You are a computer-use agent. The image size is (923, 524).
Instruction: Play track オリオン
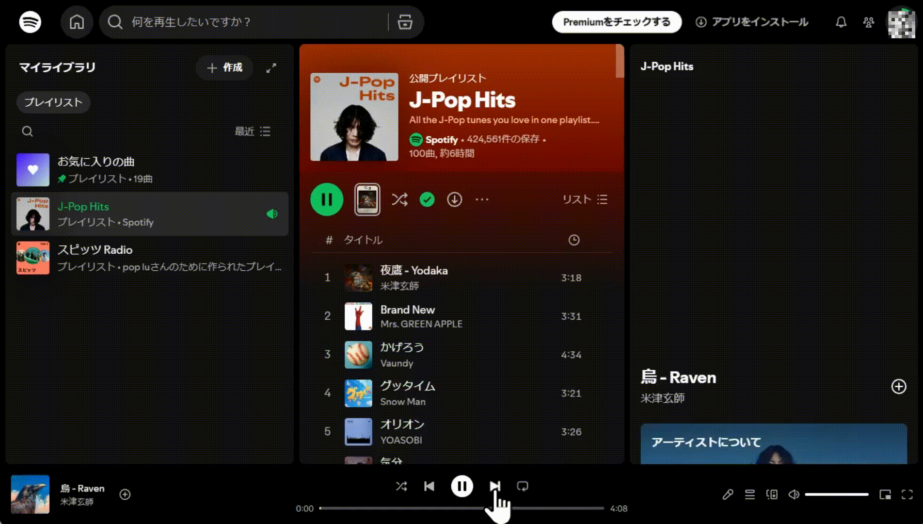461,432
